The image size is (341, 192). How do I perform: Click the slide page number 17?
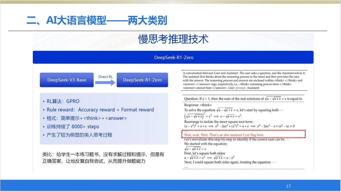tap(288, 186)
